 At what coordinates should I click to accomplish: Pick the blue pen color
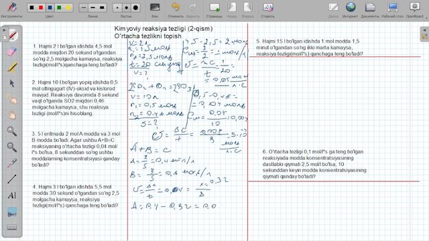coord(50,7)
